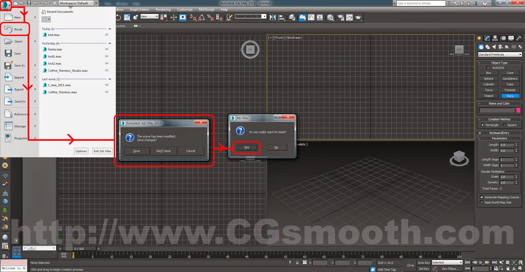The width and height of the screenshot is (525, 272).
Task: Select the Lights category icon
Action: [494, 47]
